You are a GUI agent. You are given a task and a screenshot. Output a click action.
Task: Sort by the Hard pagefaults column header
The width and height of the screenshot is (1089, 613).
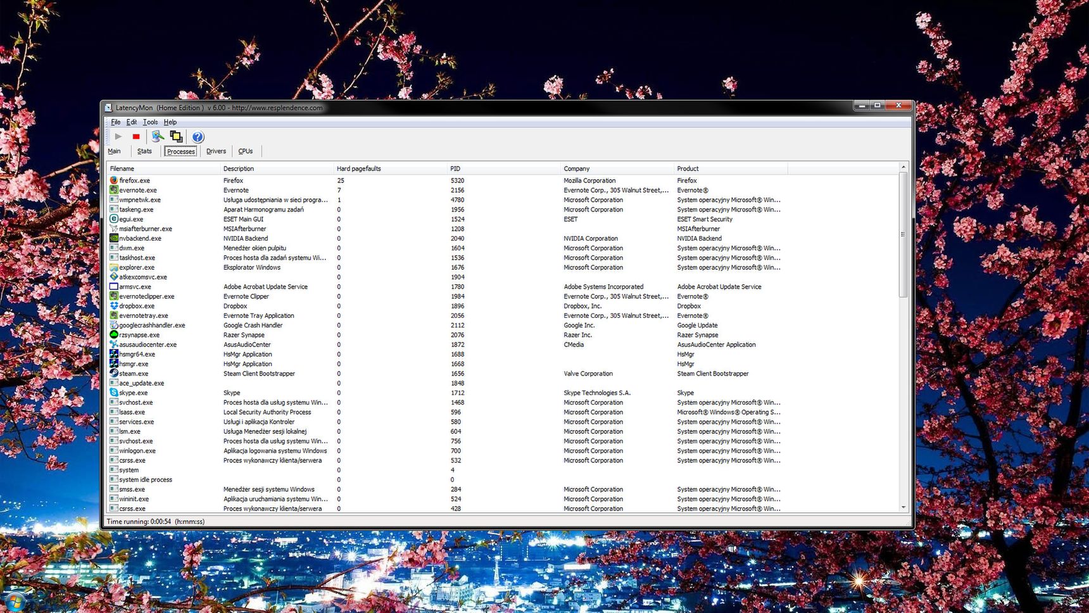point(391,168)
